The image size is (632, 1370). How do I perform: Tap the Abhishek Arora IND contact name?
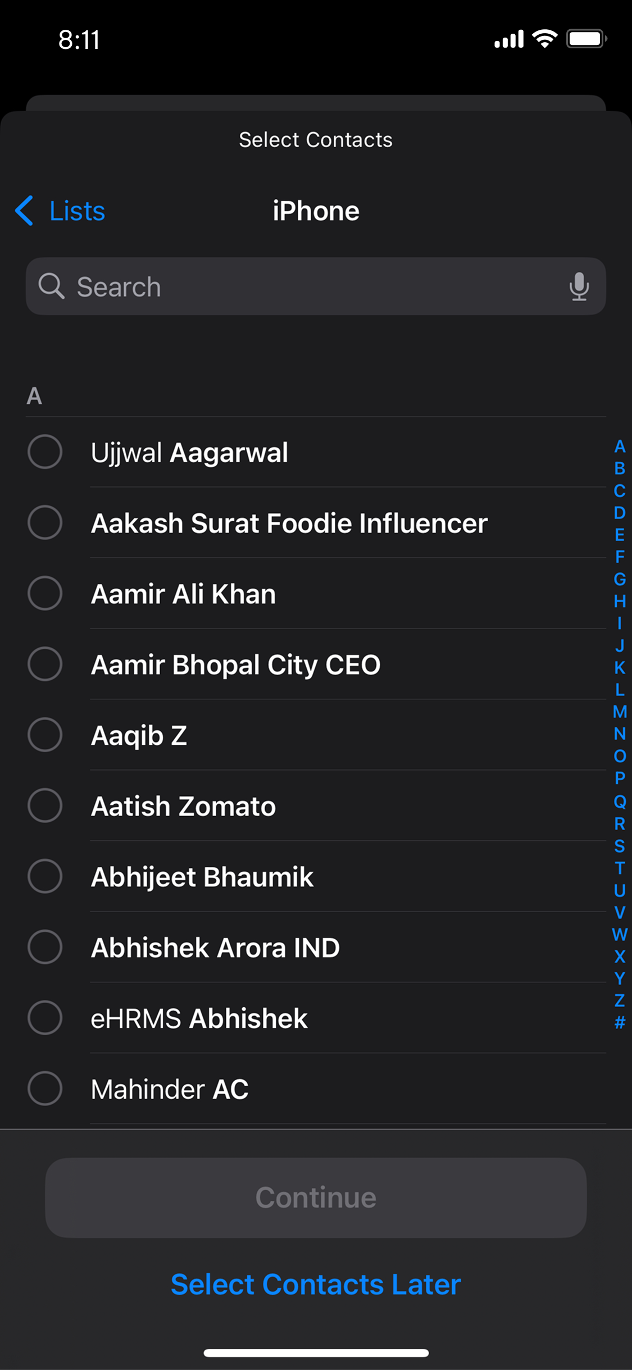click(215, 948)
